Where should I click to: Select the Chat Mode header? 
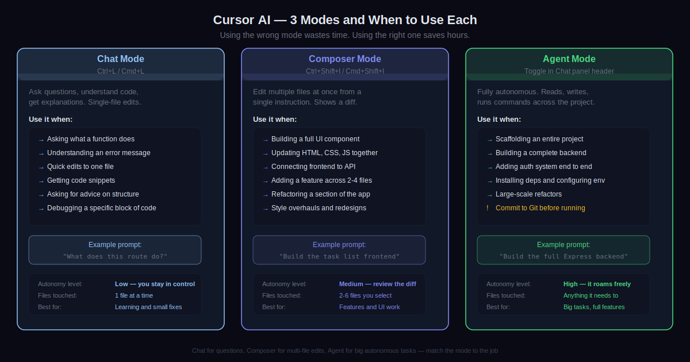tap(121, 59)
